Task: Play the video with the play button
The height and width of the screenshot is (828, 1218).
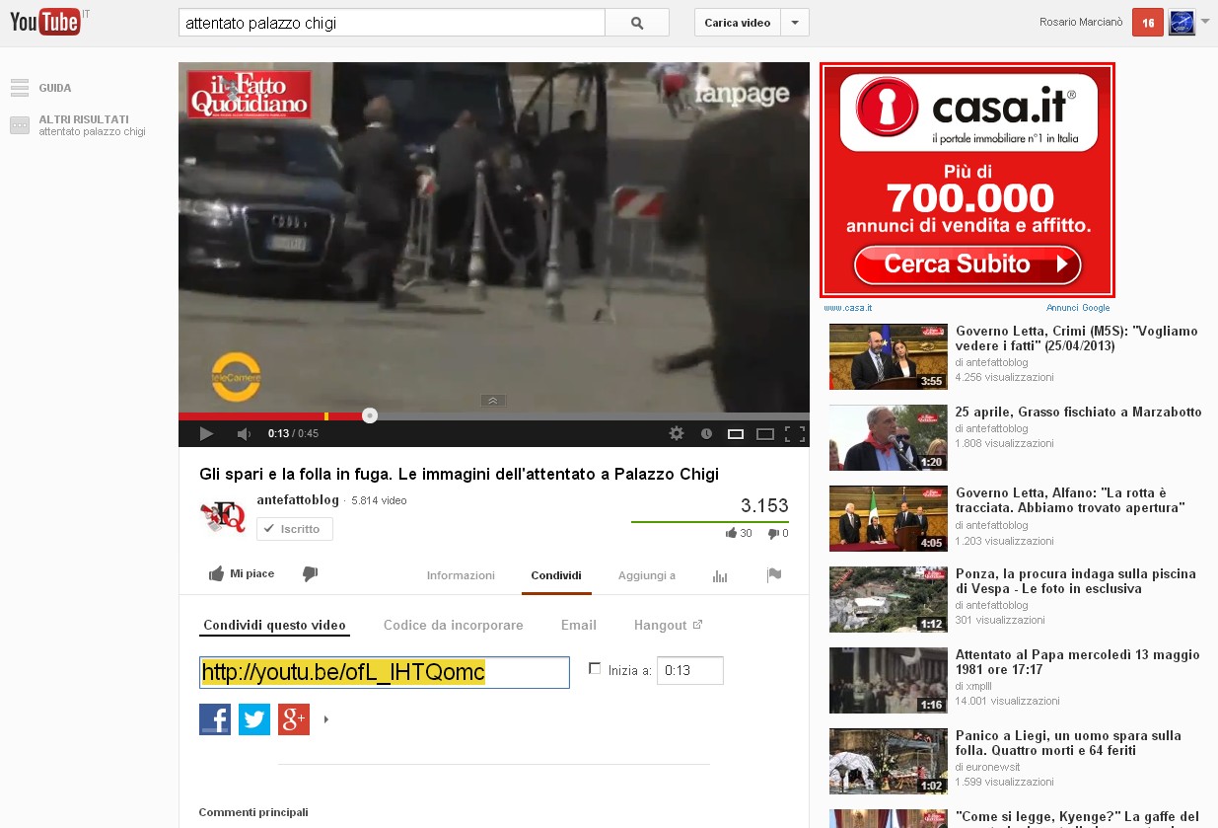Action: pos(206,433)
